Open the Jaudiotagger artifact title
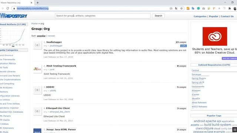237x133 pixels. coord(54,42)
